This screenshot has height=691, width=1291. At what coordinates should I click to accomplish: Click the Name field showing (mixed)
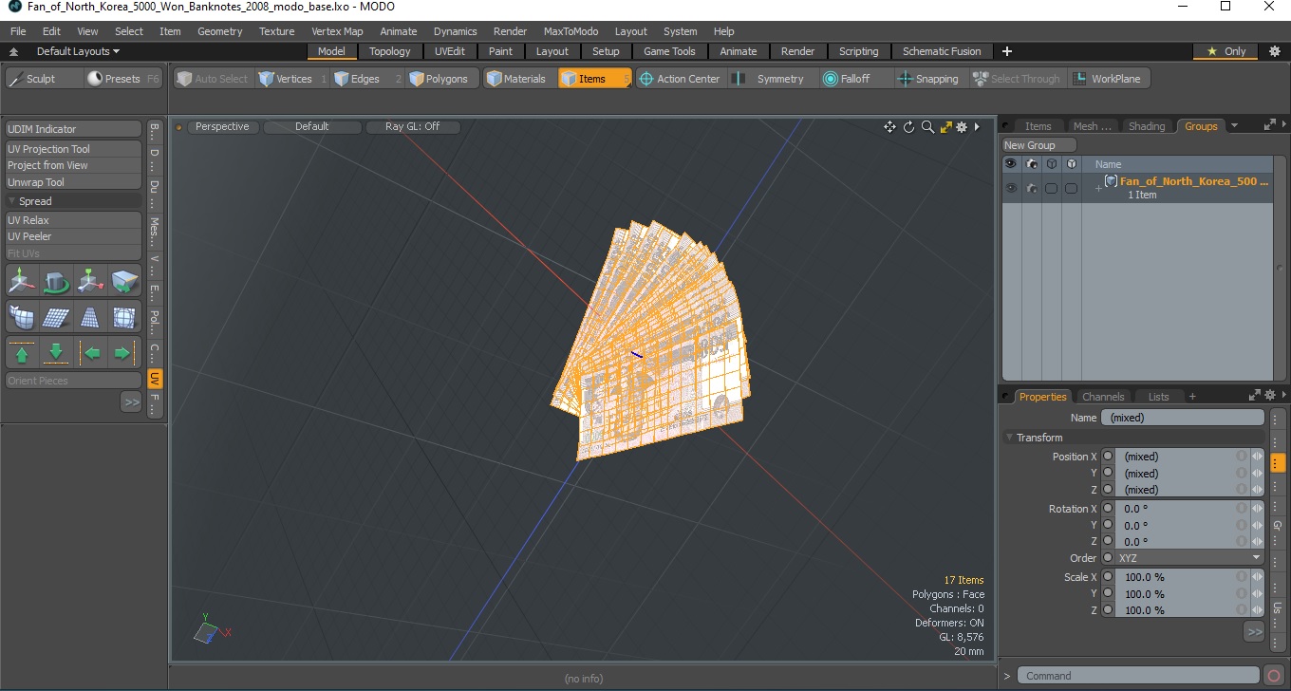1183,418
